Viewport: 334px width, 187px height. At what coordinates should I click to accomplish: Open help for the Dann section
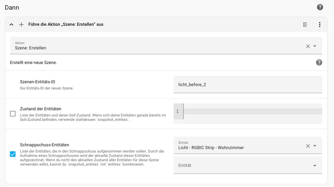[320, 7]
